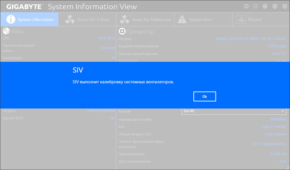Image resolution: width=290 pixels, height=170 pixels.
Task: Minimize the System Information View window
Action: [265, 6]
